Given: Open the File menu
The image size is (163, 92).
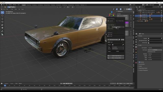Looking at the screenshot, I should click(4, 5).
